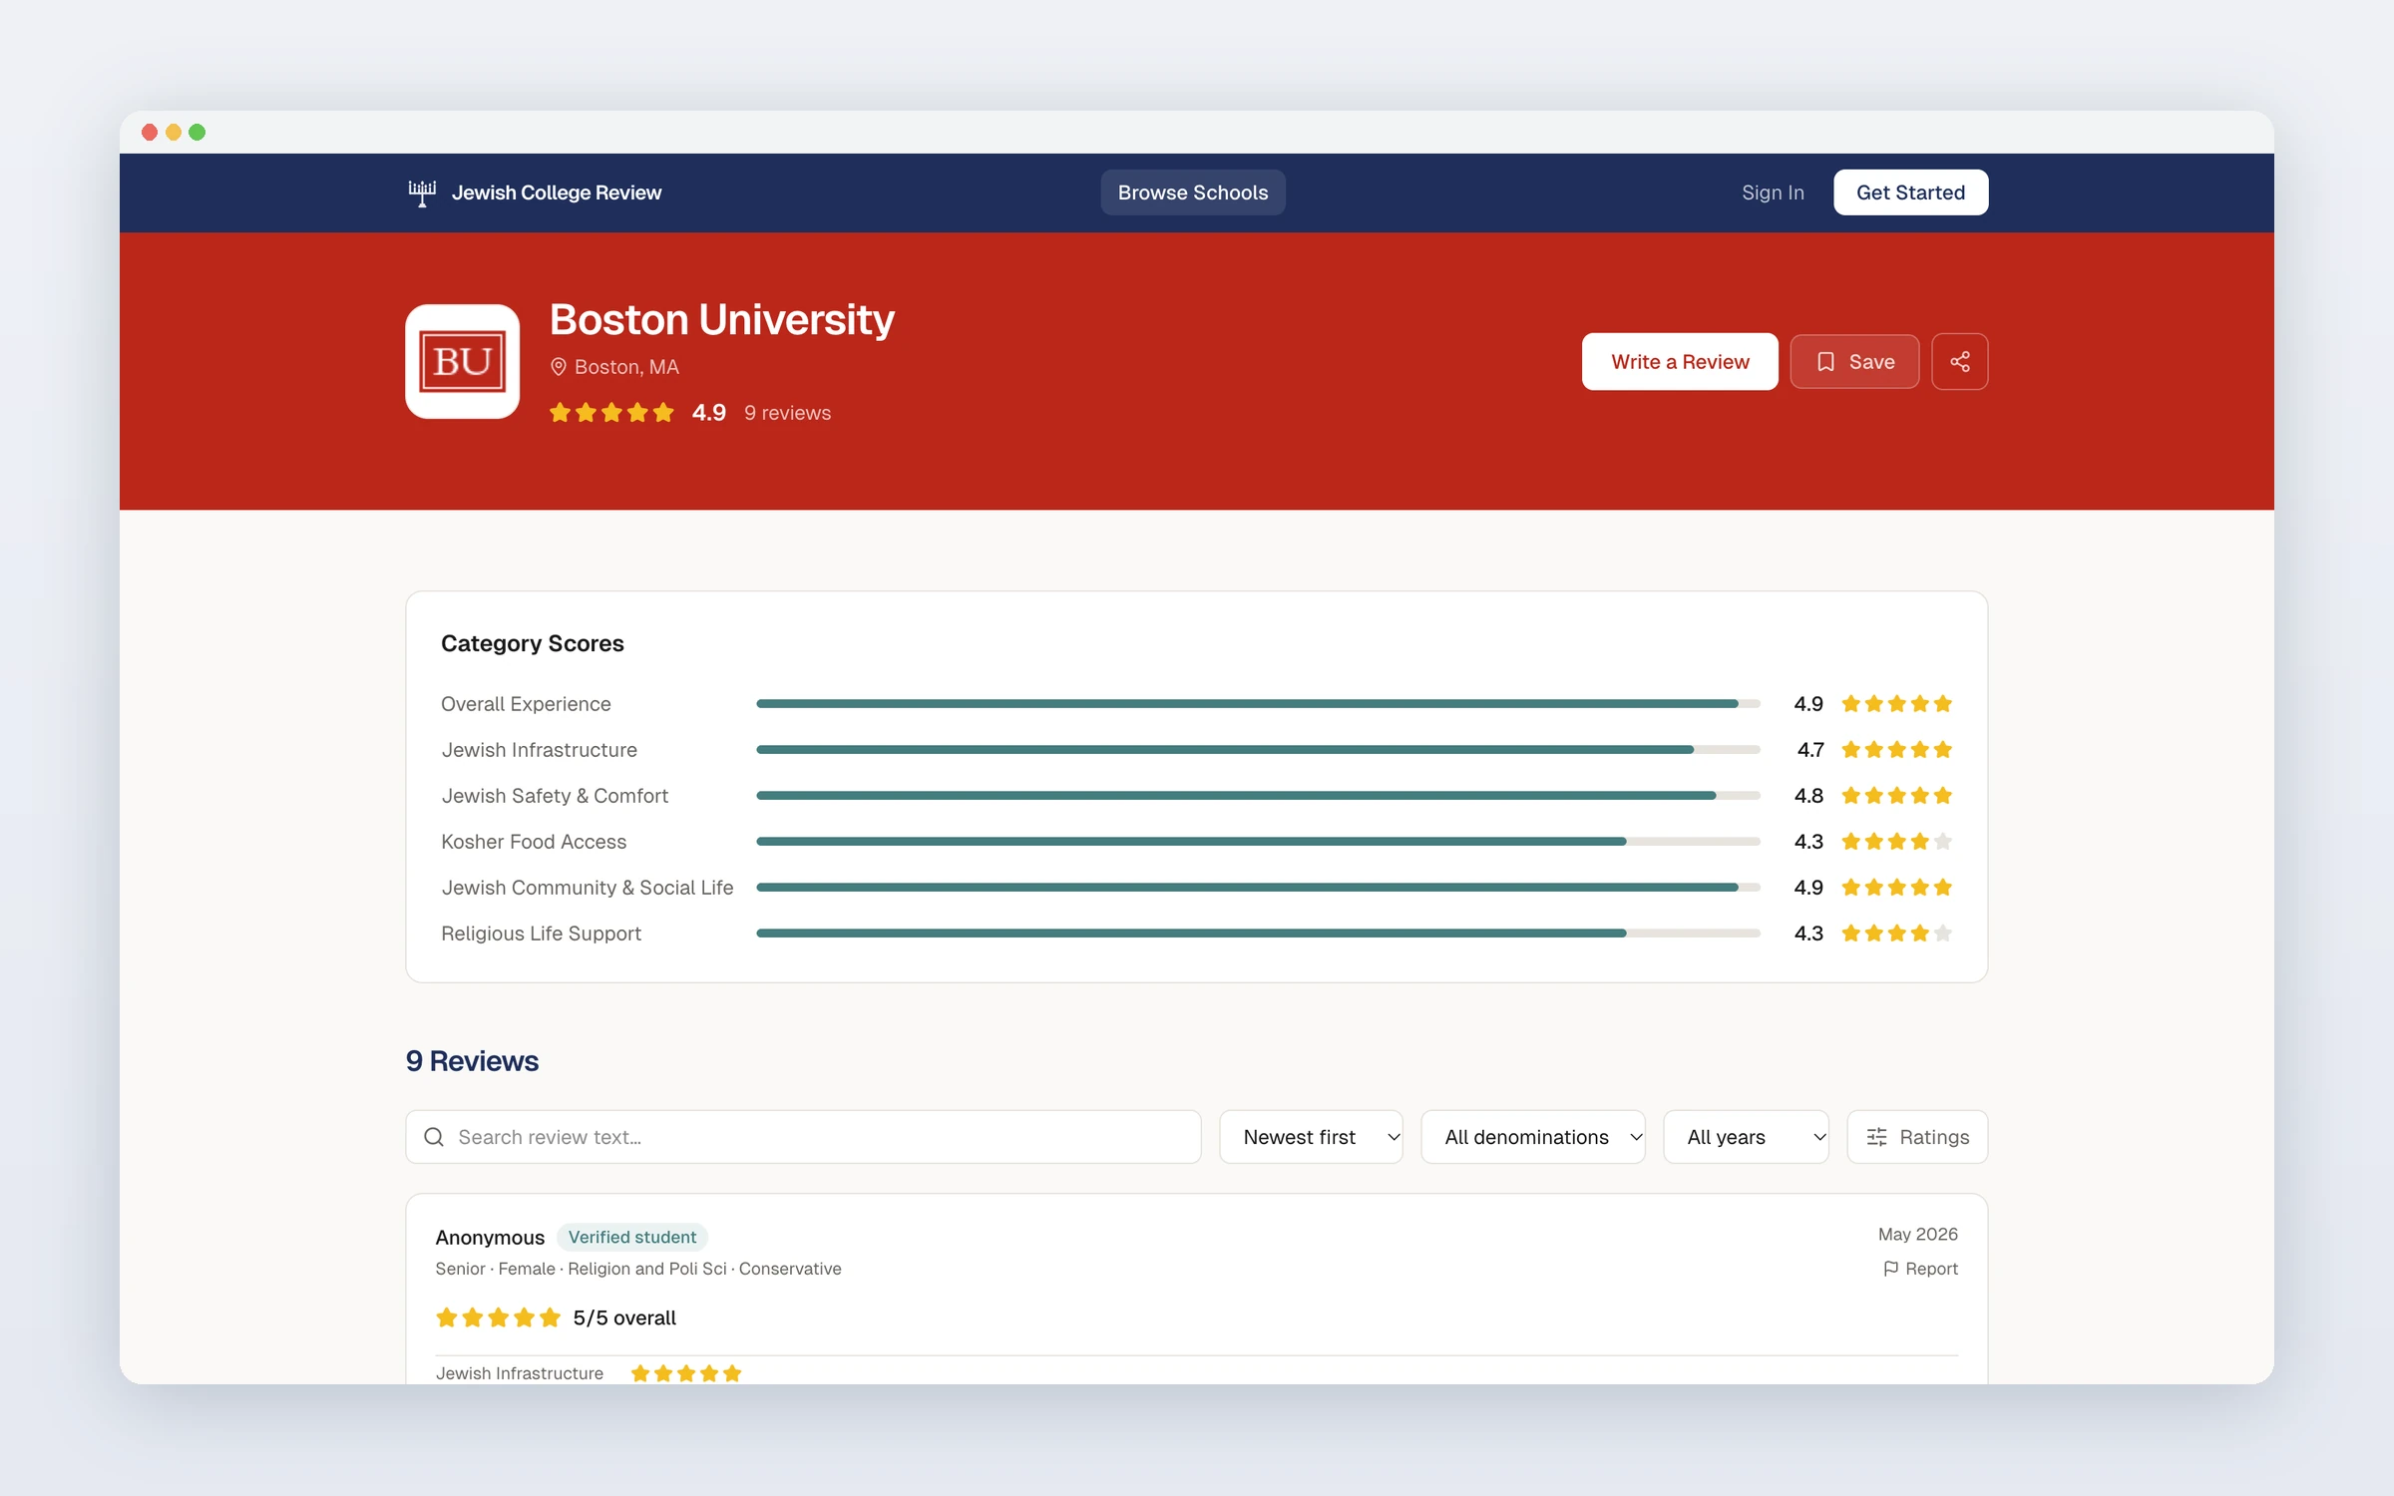Click the Verified student badge

coord(632,1238)
